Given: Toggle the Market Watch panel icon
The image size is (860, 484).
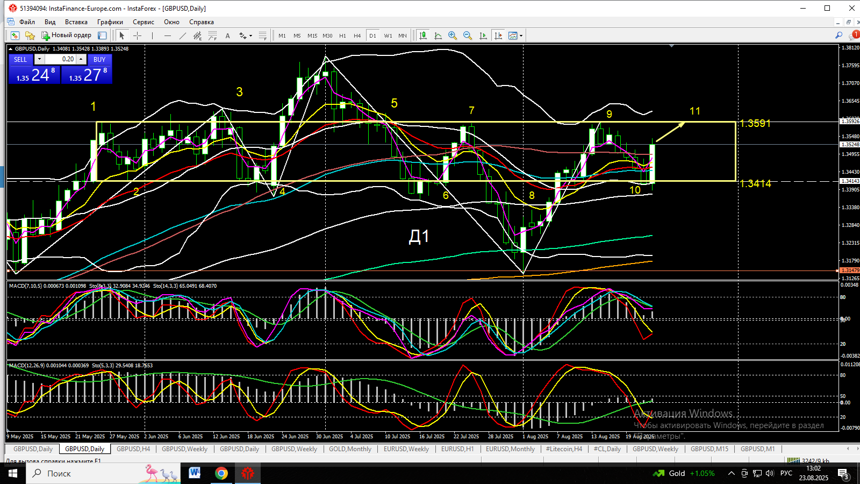Looking at the screenshot, I should coord(102,35).
